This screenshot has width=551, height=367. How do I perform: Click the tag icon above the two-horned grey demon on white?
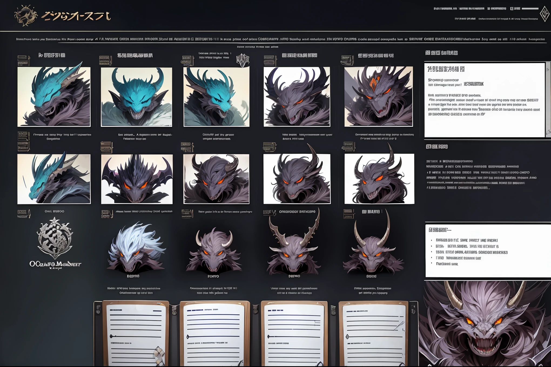[348, 147]
